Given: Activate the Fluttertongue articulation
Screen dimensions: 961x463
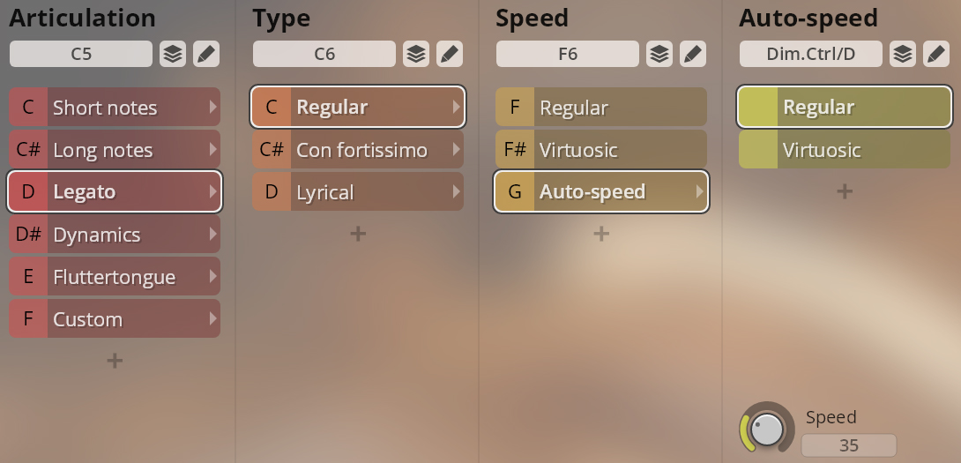Looking at the screenshot, I should click(x=115, y=277).
